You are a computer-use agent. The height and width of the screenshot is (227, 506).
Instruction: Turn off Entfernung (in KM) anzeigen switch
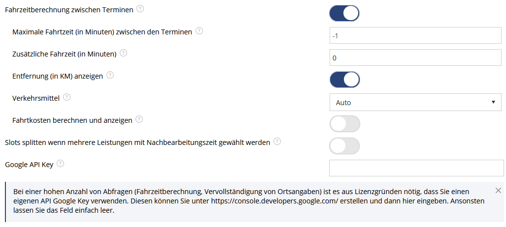(x=345, y=80)
